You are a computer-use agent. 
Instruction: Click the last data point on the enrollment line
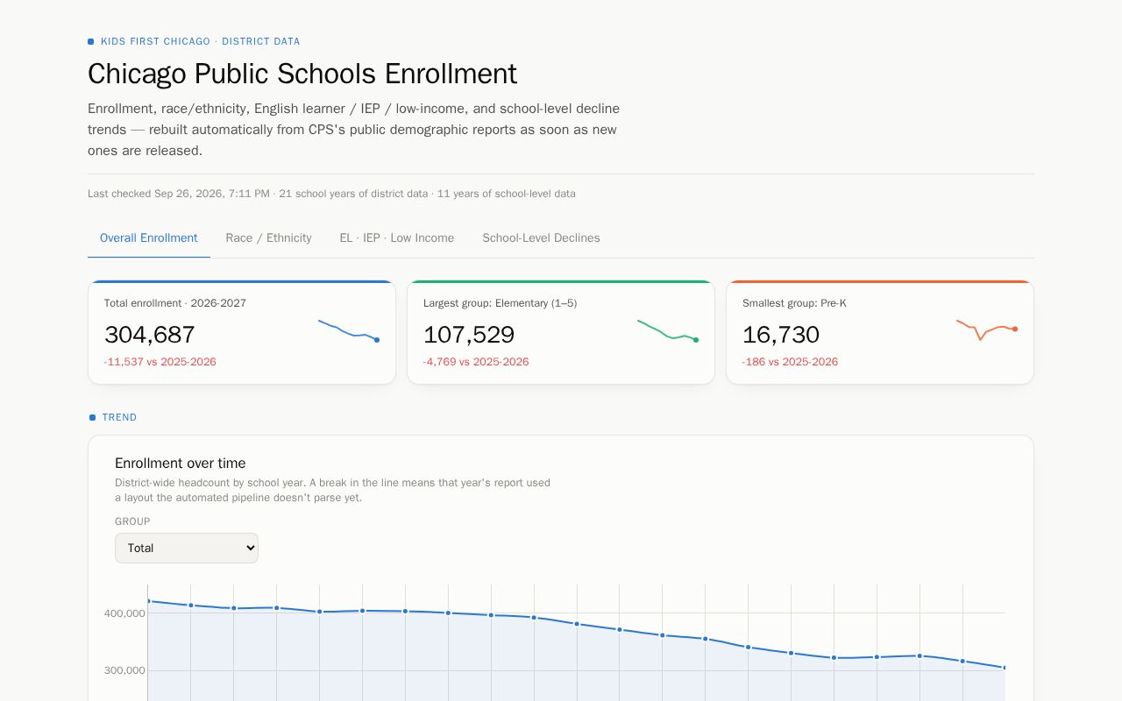[x=1005, y=668]
